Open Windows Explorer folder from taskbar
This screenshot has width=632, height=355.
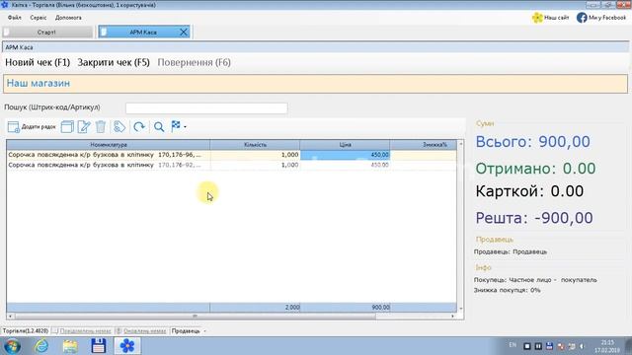pos(70,346)
